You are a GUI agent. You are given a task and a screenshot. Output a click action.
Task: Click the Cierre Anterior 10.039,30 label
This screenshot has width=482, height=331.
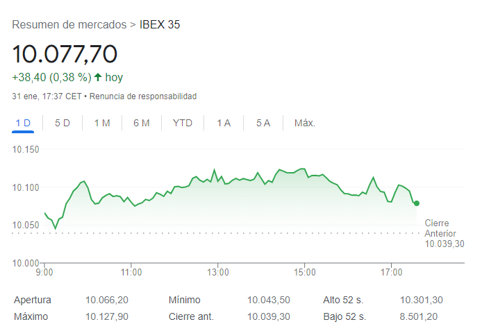click(444, 233)
